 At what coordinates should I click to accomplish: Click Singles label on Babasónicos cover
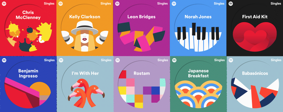(x=276, y=60)
